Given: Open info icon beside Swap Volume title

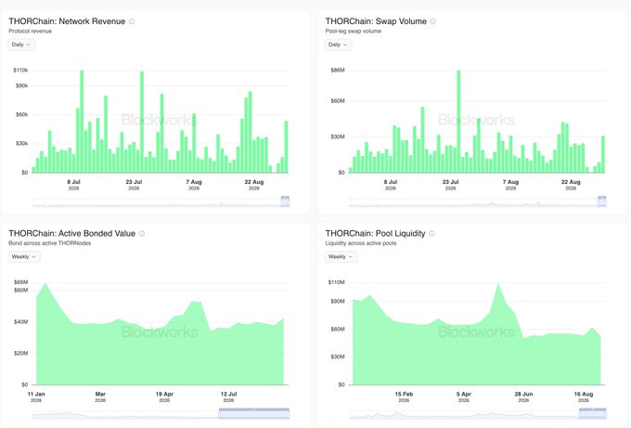Looking at the screenshot, I should [432, 21].
